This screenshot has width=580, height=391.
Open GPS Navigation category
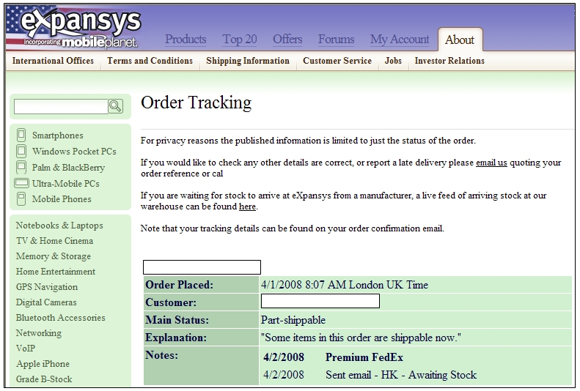(x=47, y=287)
